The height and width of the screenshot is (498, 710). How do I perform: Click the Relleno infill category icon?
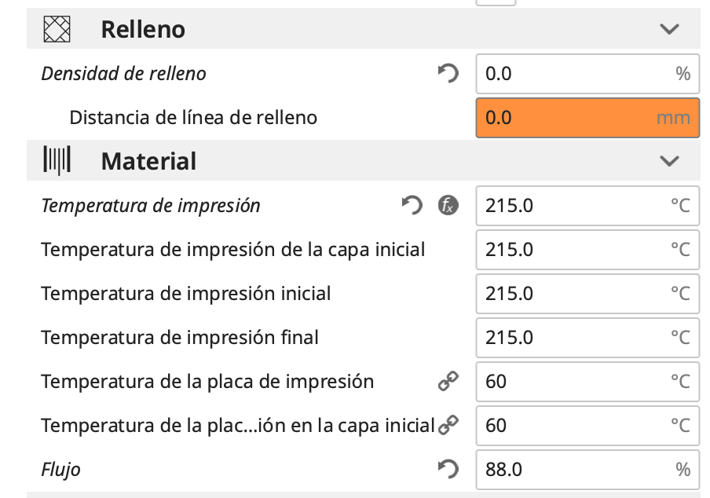click(57, 30)
